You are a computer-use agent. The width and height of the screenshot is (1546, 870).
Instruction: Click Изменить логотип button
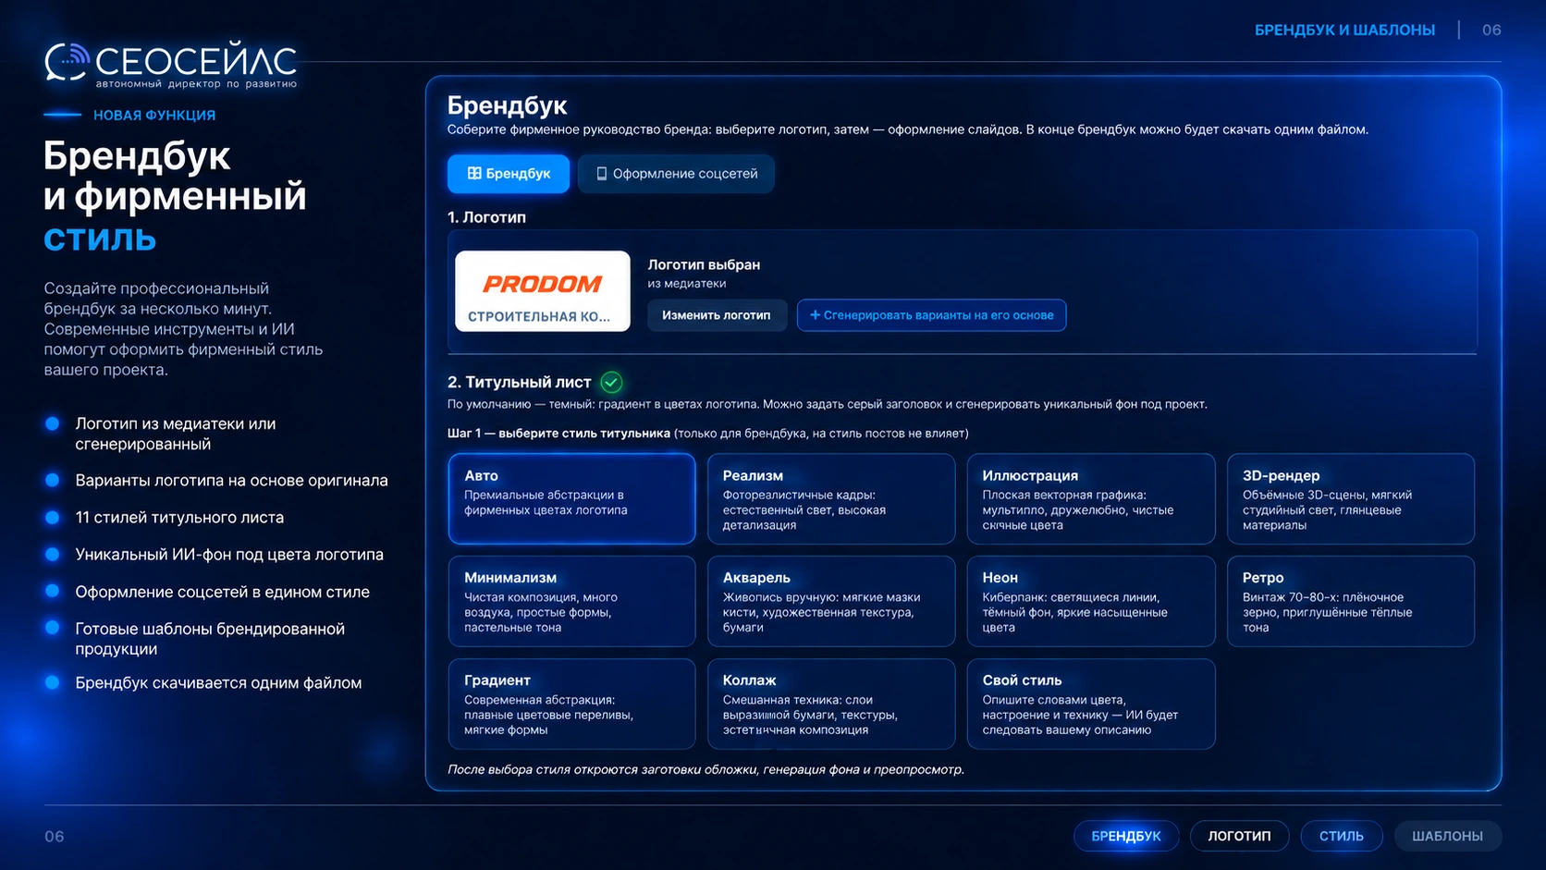tap(717, 315)
